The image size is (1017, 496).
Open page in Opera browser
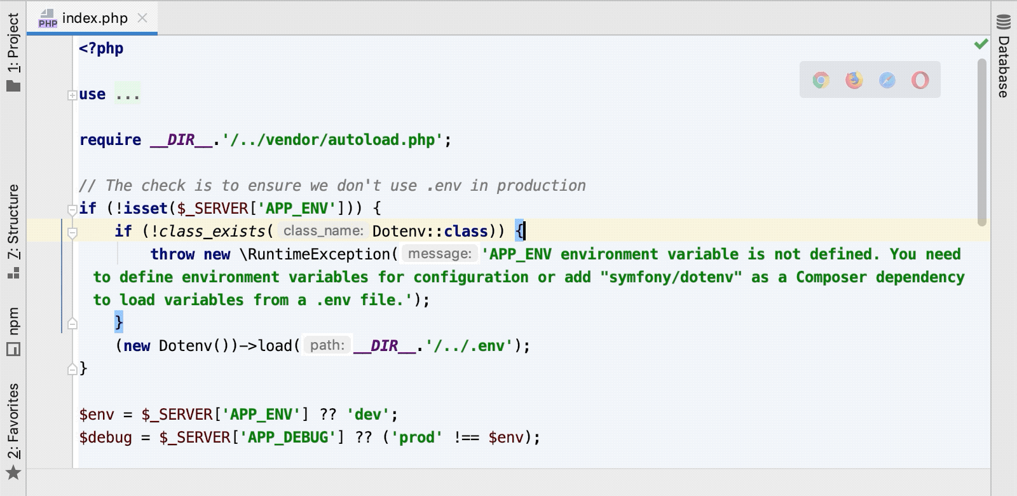pyautogui.click(x=920, y=80)
